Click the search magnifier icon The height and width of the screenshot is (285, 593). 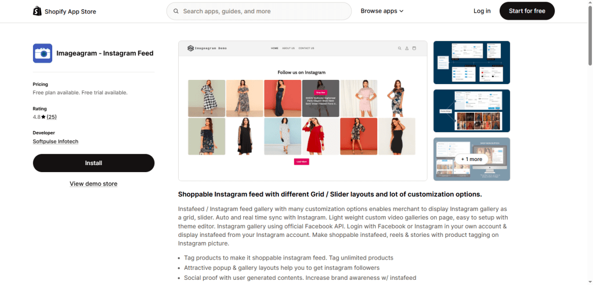[x=176, y=12]
